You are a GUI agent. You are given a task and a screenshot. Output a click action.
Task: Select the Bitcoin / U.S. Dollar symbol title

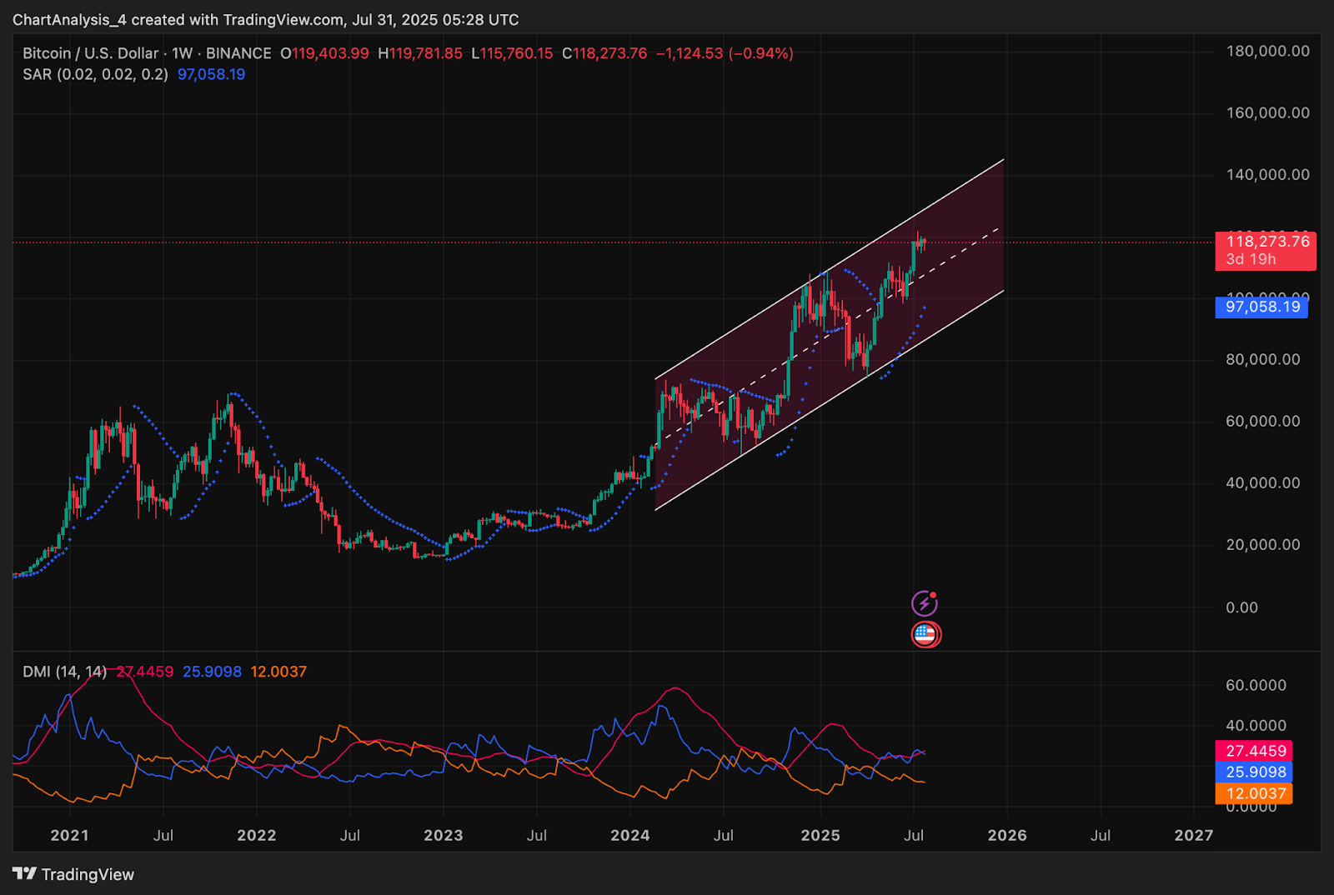(x=90, y=53)
